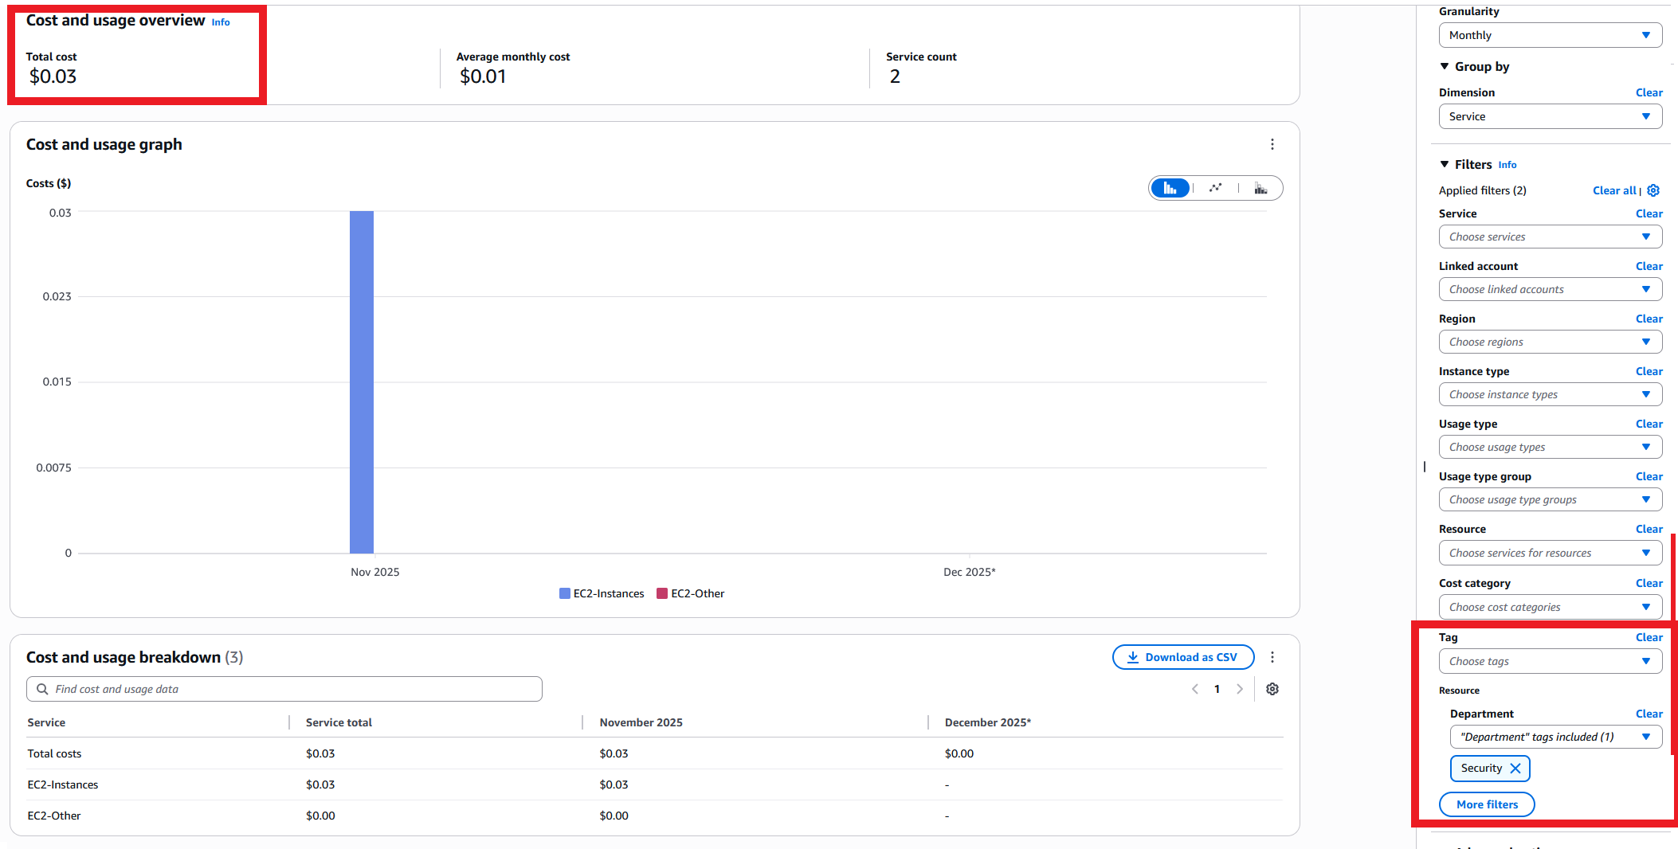This screenshot has height=849, width=1678.
Task: Select the EC2-Other table row
Action: tap(654, 816)
